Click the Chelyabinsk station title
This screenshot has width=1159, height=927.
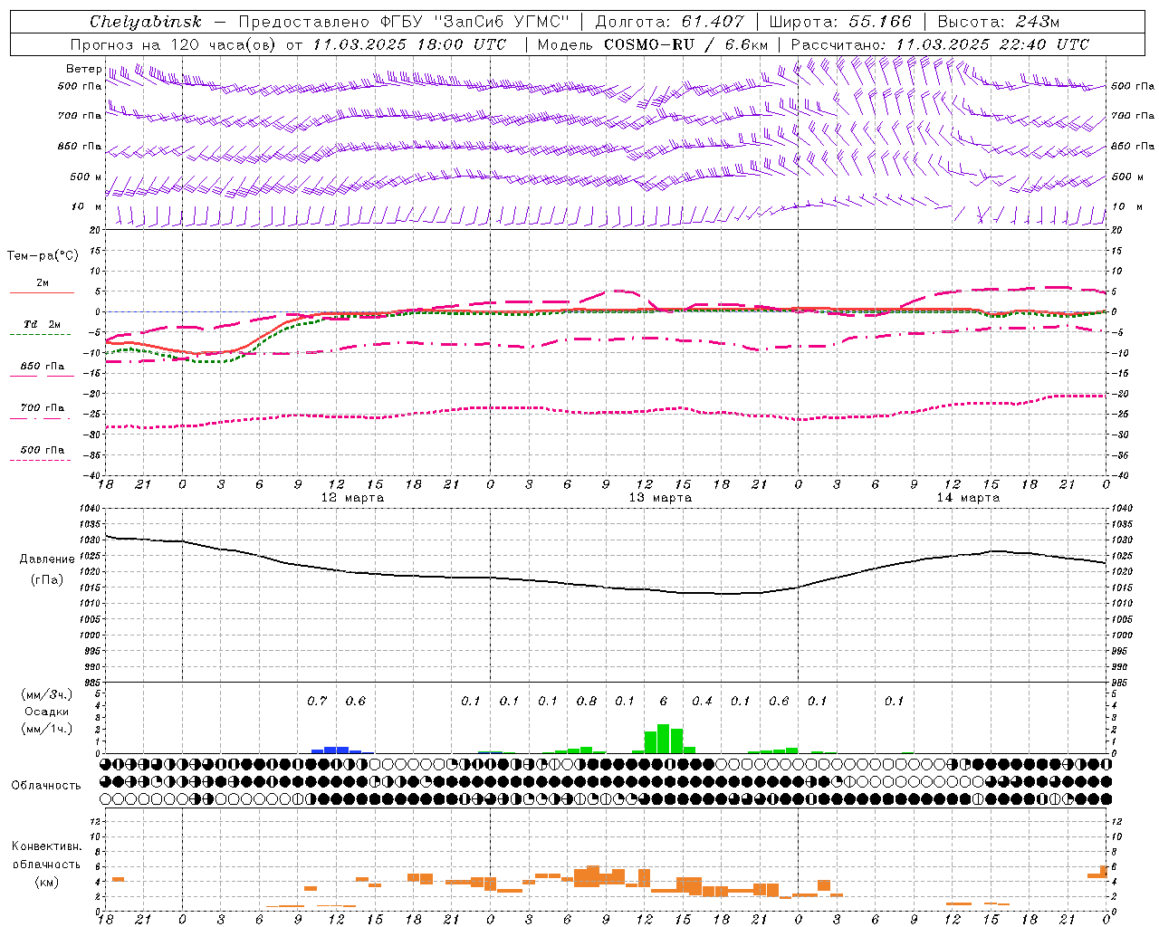pyautogui.click(x=146, y=22)
